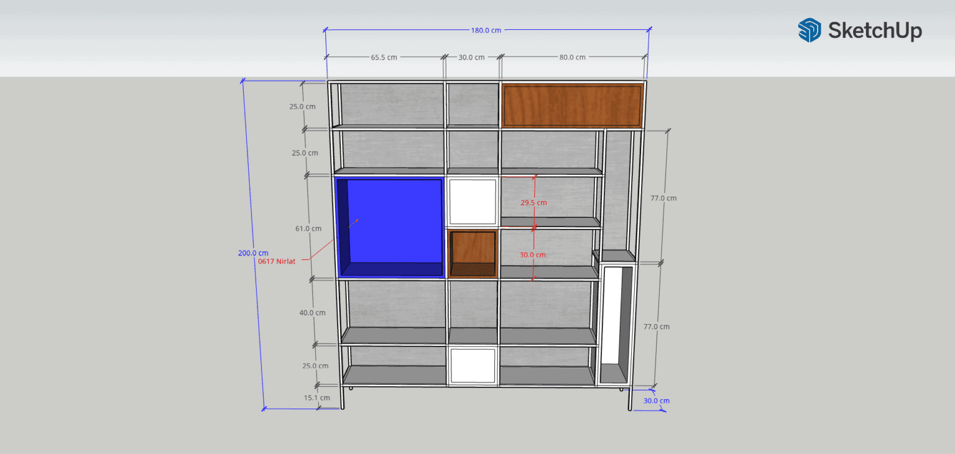Select the blue cabinet box in the shelf

(x=390, y=228)
